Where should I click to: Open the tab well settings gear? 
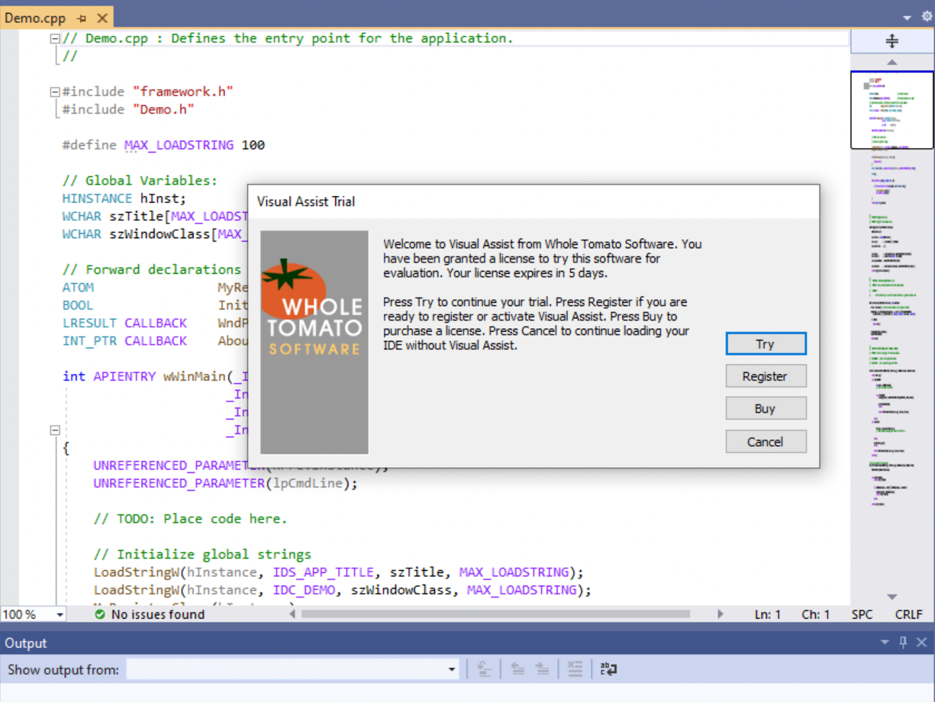(927, 16)
